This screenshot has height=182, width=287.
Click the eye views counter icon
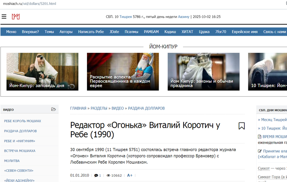[x=109, y=175]
